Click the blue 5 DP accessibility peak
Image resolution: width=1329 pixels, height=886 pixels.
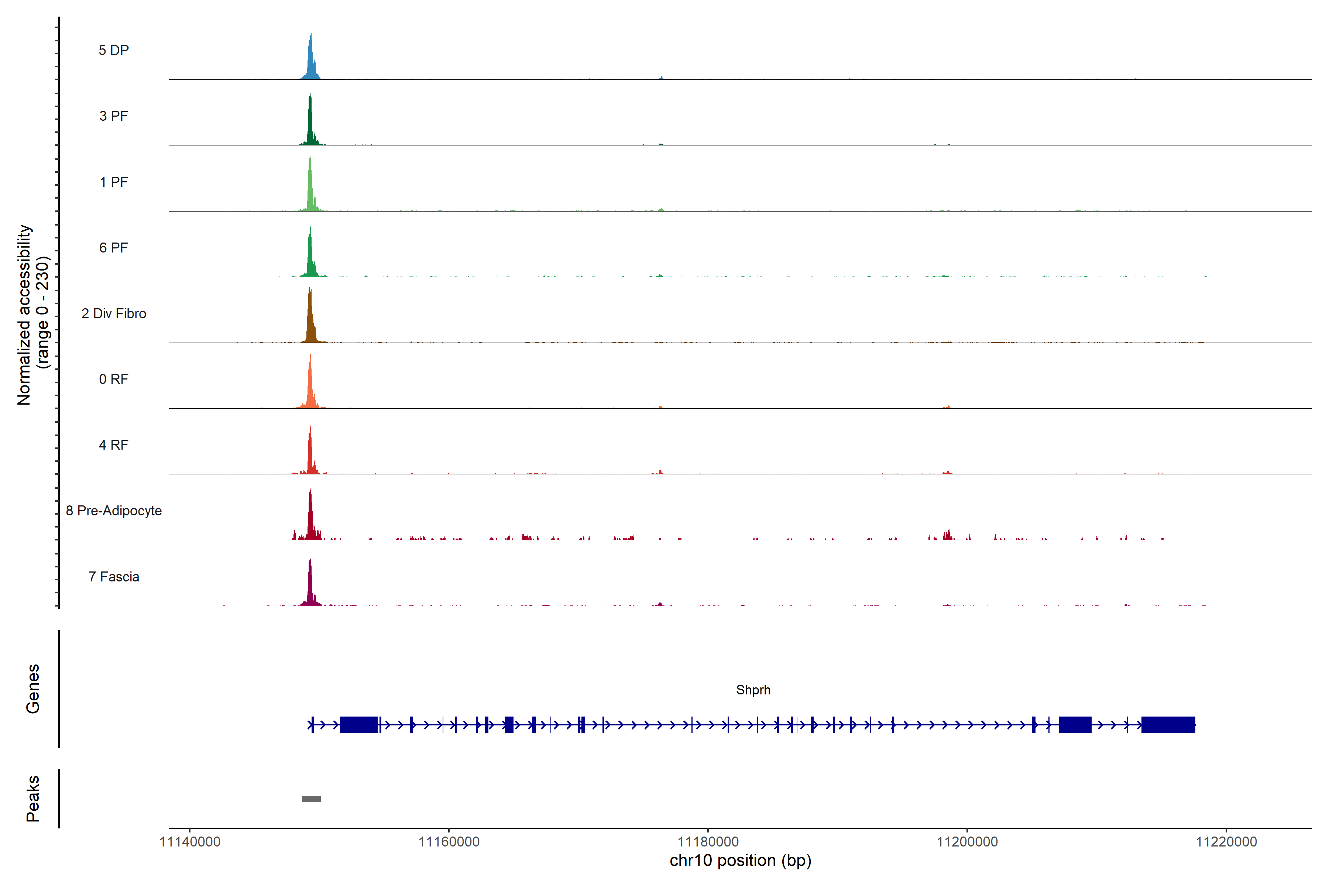point(311,62)
